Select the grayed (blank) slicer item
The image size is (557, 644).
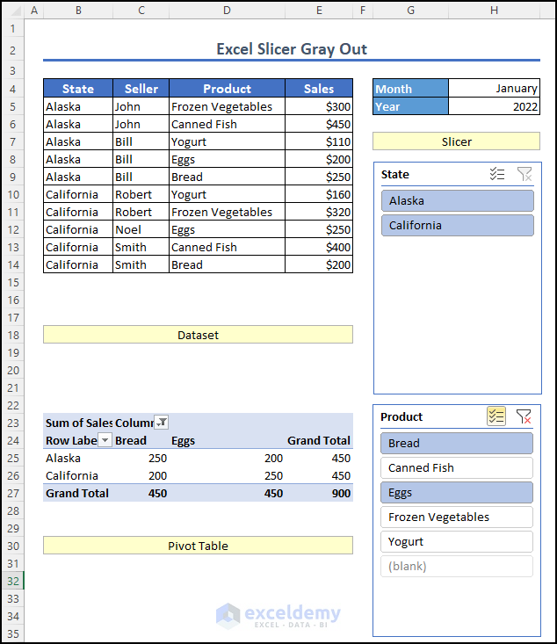point(457,567)
